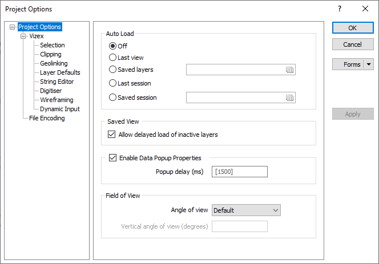Image resolution: width=379 pixels, height=264 pixels.
Task: Click the Popup delay input field
Action: click(x=239, y=172)
